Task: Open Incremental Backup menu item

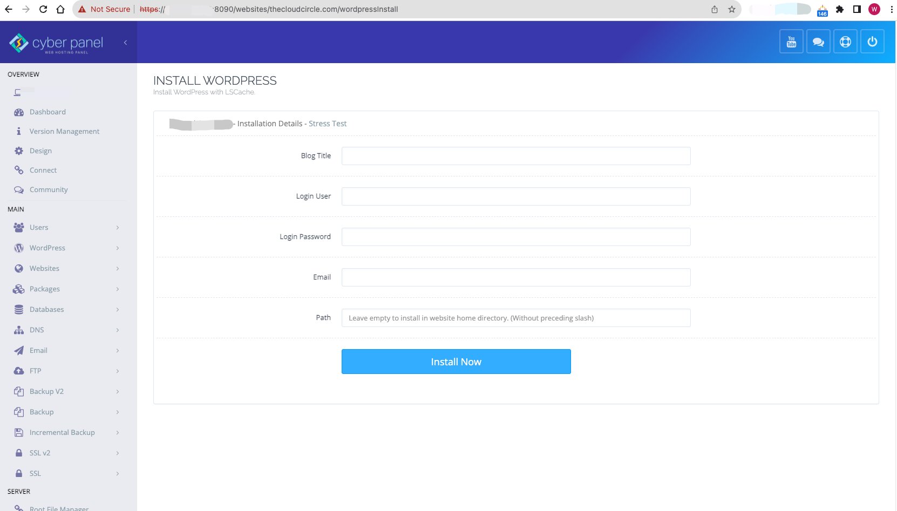Action: (x=62, y=433)
